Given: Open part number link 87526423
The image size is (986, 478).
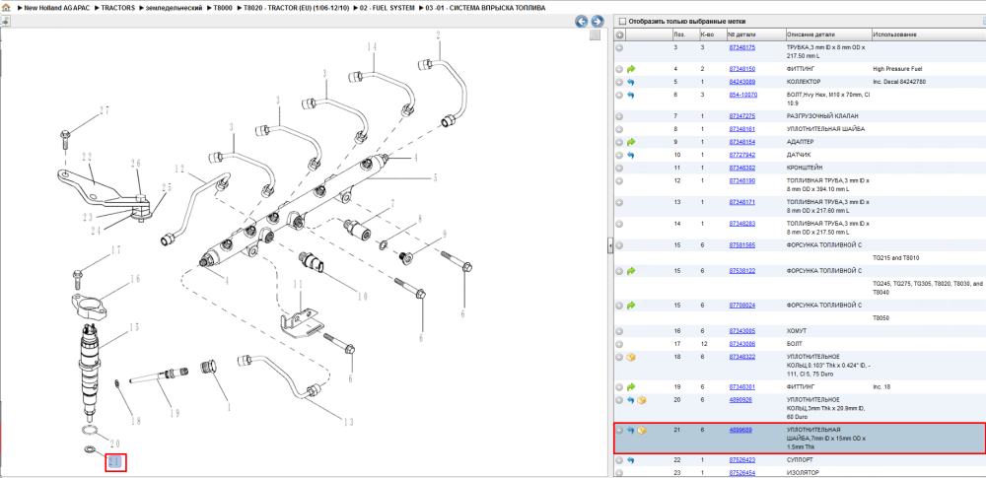Looking at the screenshot, I should click(742, 460).
